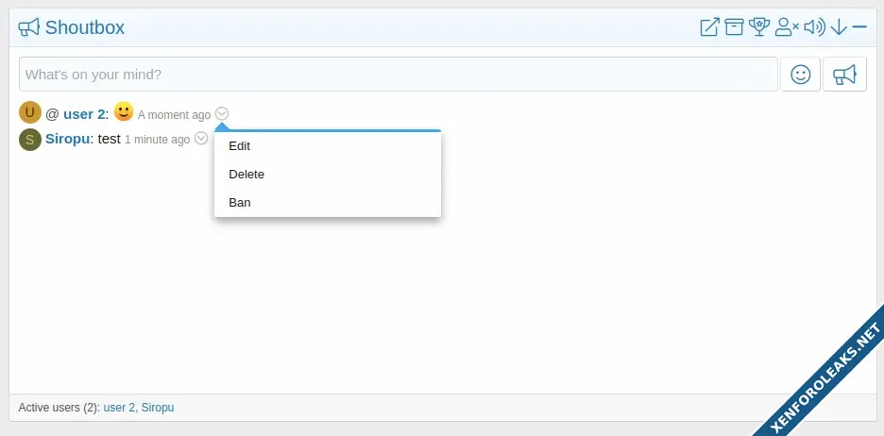Open user 2 from the Active users list
This screenshot has width=884, height=436.
[119, 408]
